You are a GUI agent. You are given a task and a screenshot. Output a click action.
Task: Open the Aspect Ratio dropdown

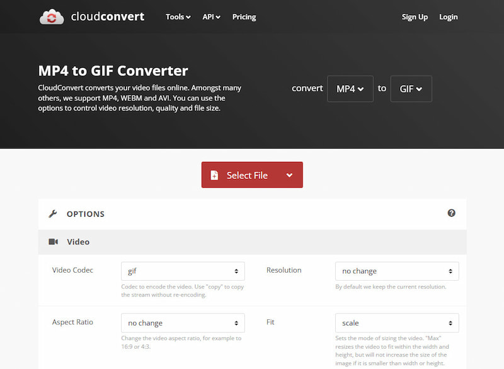click(x=183, y=323)
